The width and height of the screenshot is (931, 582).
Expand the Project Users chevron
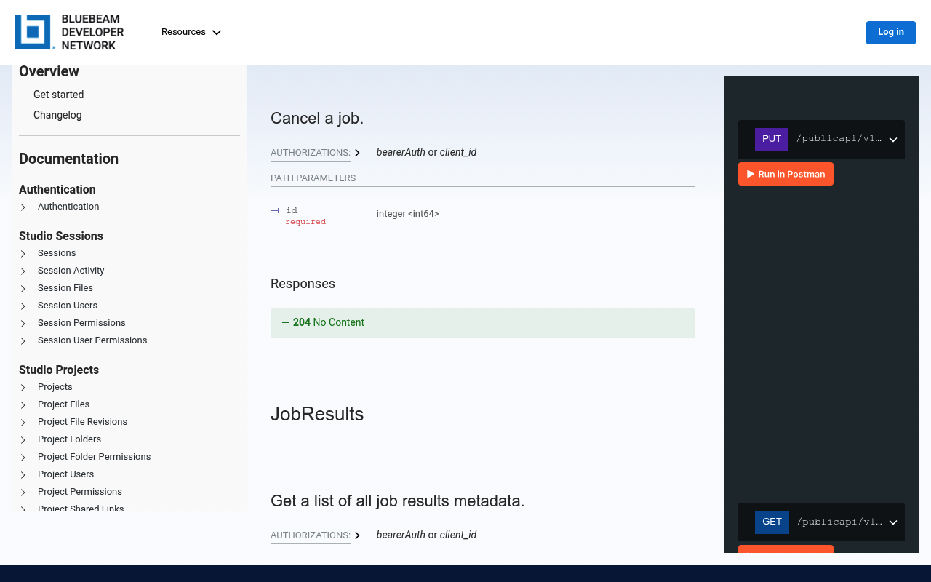click(x=23, y=475)
